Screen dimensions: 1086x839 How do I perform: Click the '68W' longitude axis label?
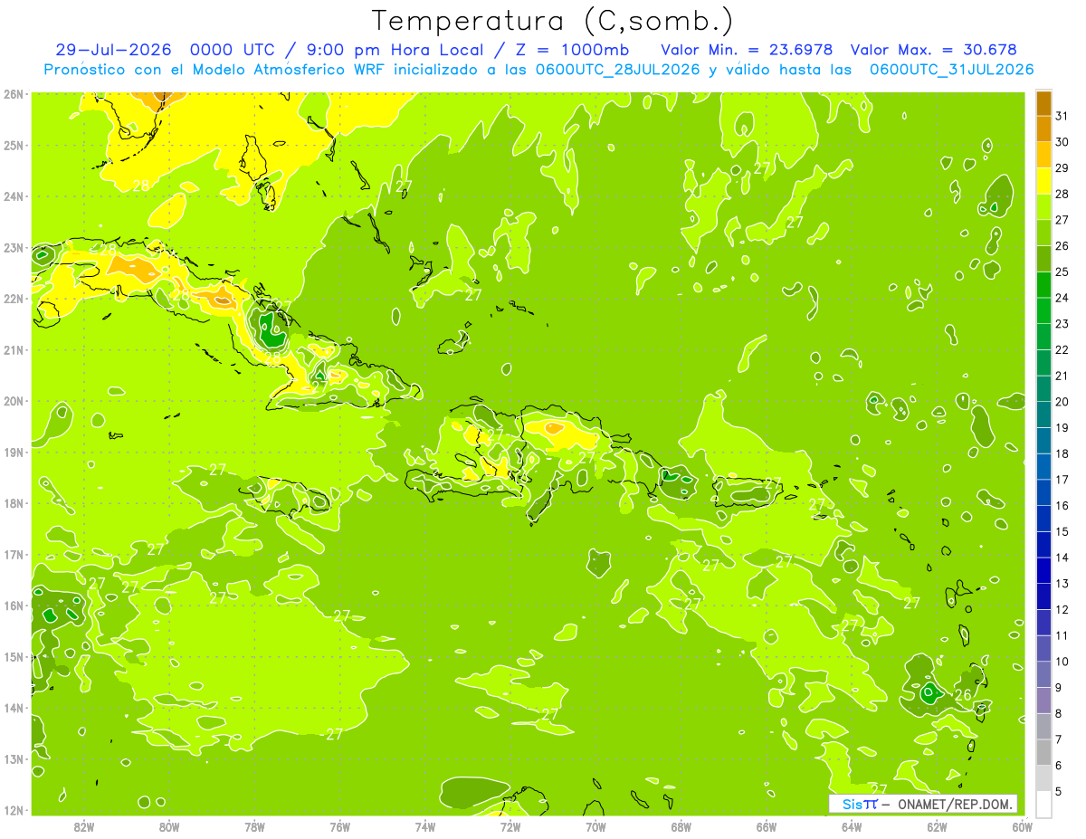(x=681, y=826)
